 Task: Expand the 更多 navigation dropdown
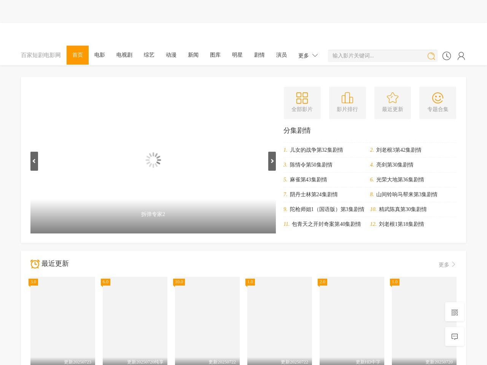[x=308, y=55]
